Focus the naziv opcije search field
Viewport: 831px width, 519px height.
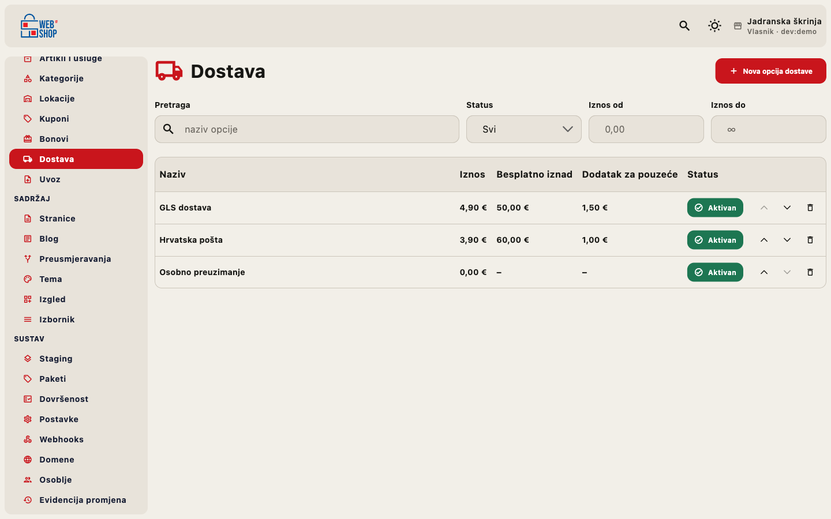tap(307, 129)
